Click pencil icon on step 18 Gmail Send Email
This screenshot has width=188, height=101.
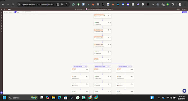pyautogui.click(x=133, y=84)
